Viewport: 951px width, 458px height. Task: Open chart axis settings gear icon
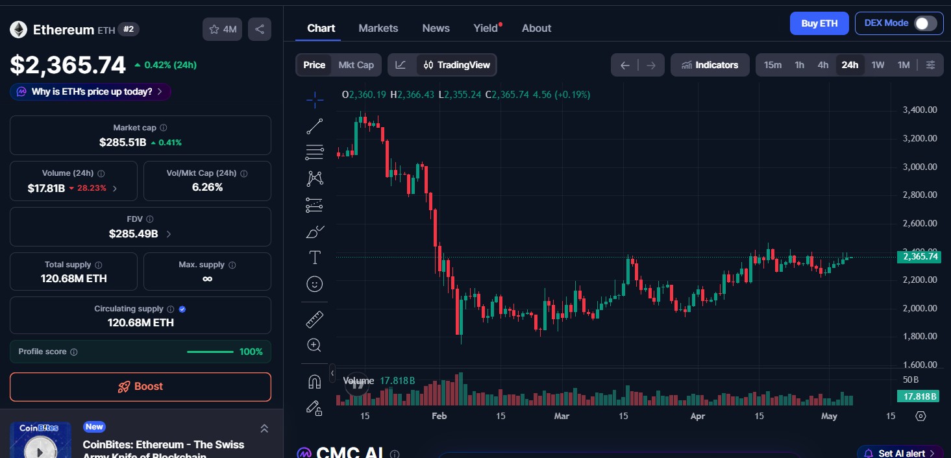tap(920, 416)
